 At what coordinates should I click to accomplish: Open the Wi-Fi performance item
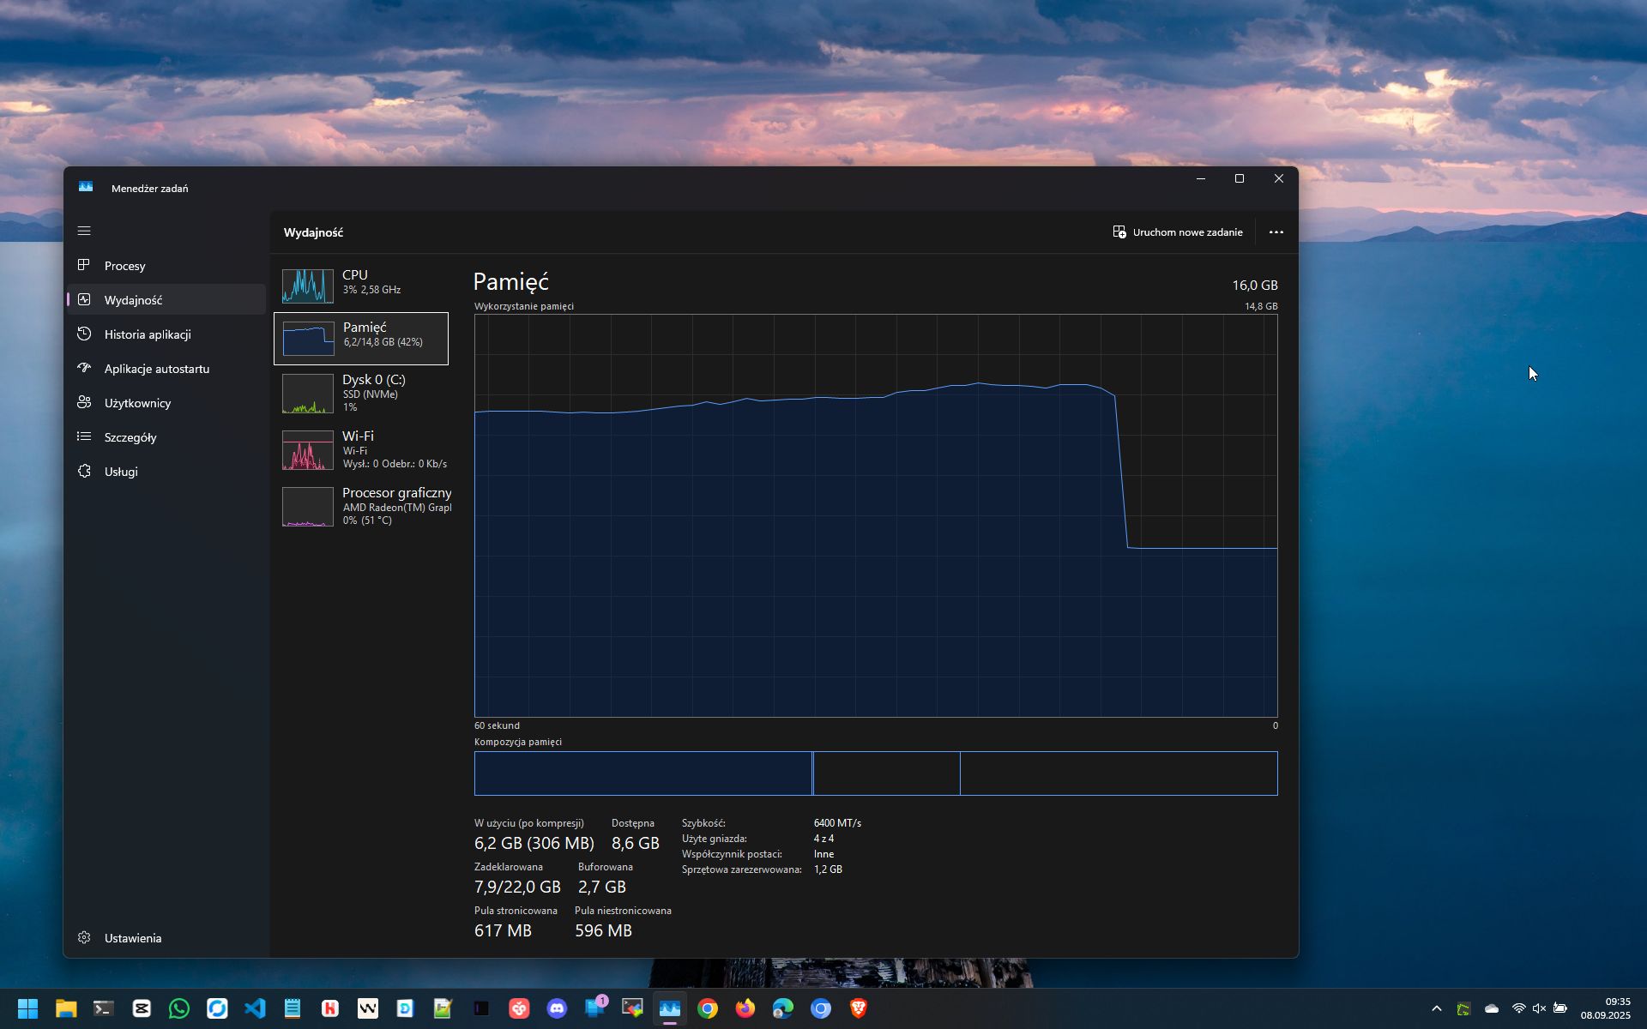[x=361, y=450]
